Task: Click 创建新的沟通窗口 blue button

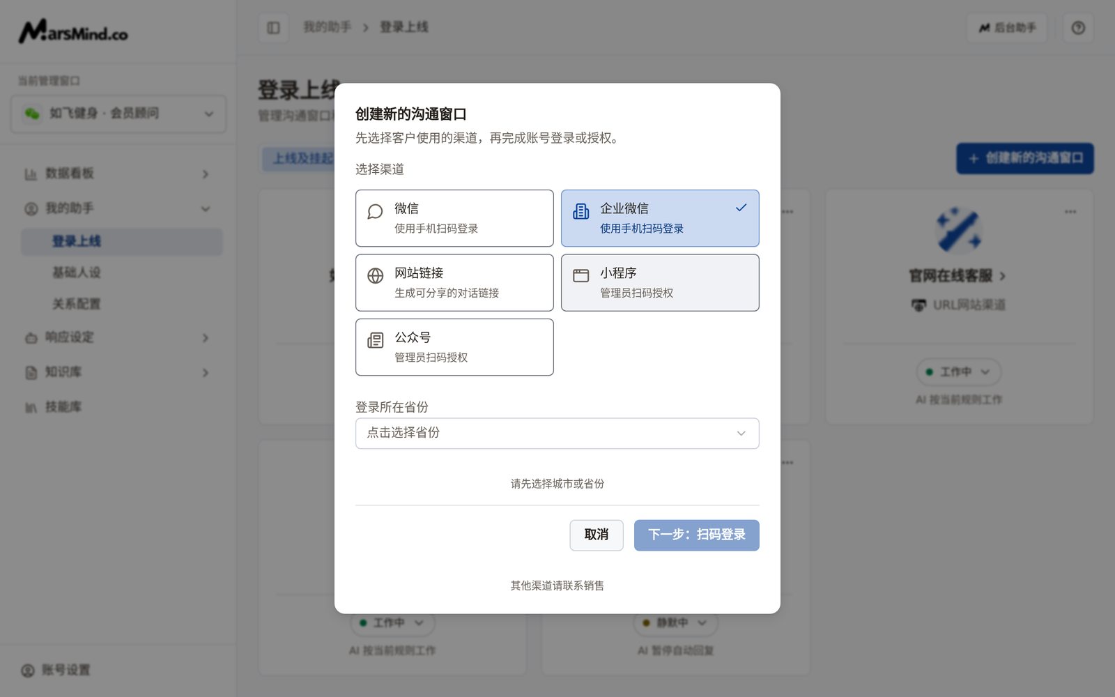Action: click(x=1025, y=158)
